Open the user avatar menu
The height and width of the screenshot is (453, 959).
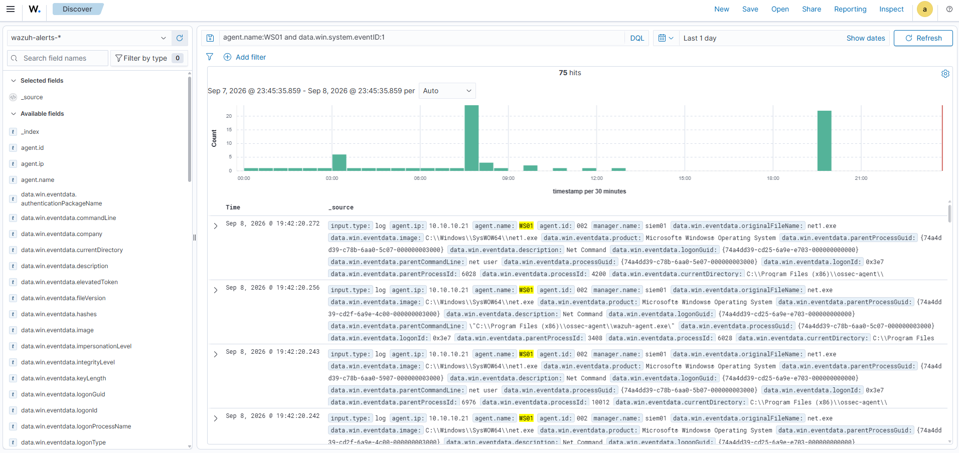coord(924,9)
